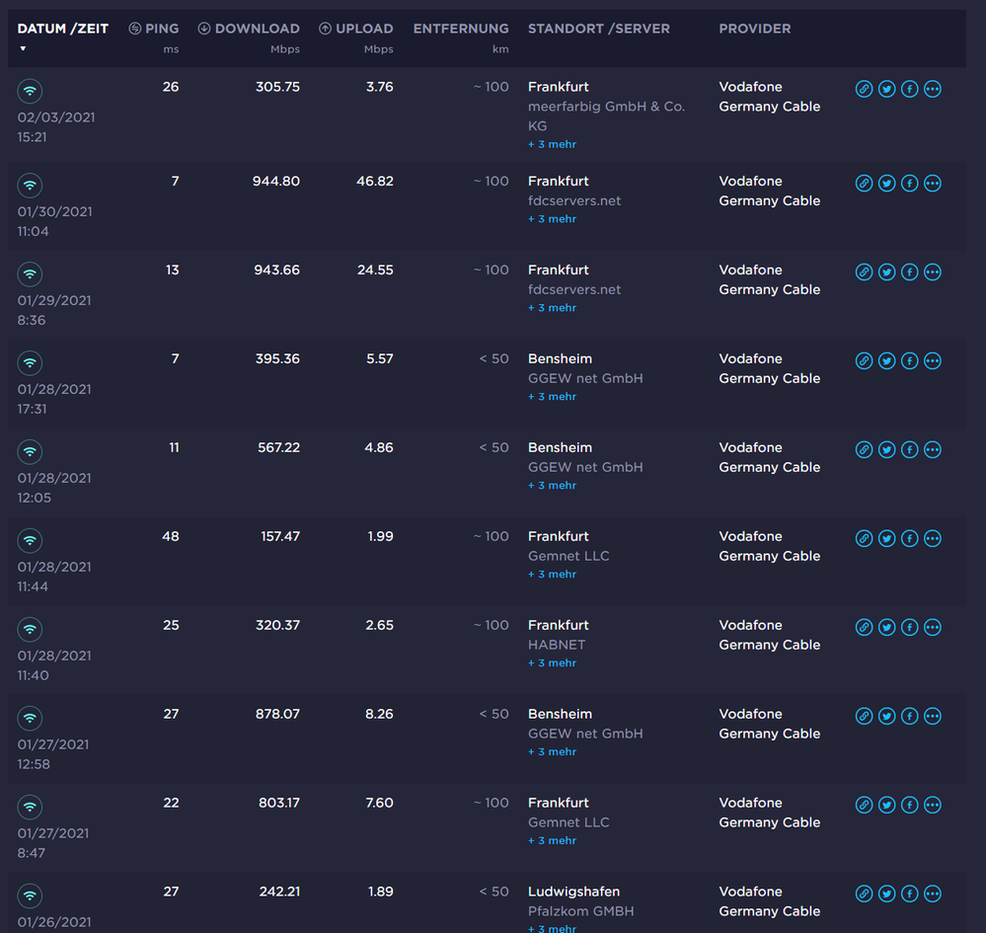This screenshot has width=986, height=933.
Task: Share 01/28/2021 11:40 result on Facebook
Action: coord(909,627)
